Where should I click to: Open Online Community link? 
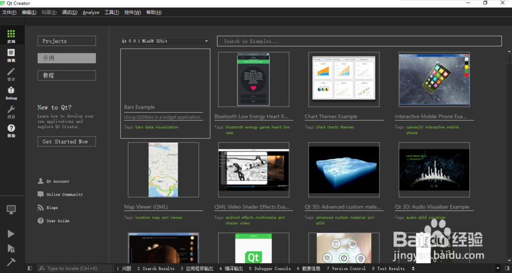point(65,194)
